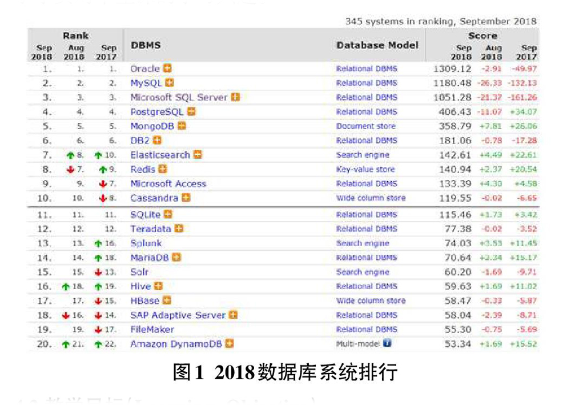Click the figure caption '图1 2018数据库系统排行'
The width and height of the screenshot is (571, 405).
[x=285, y=372]
